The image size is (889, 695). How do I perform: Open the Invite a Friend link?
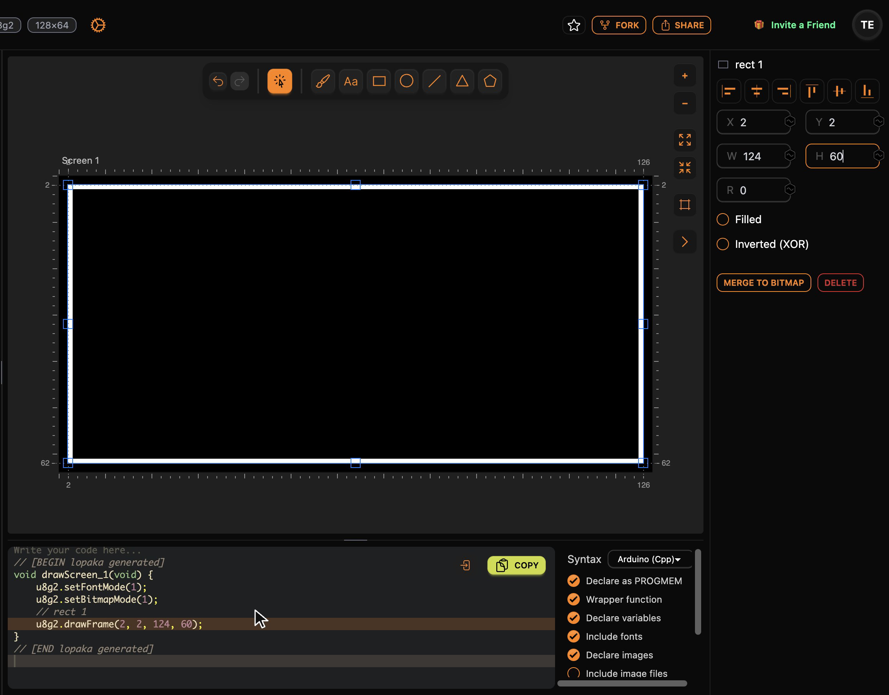click(x=795, y=25)
